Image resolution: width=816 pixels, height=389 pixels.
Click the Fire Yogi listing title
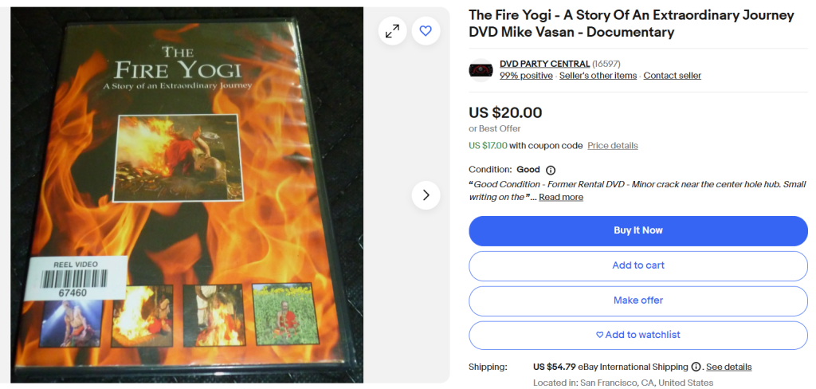[x=631, y=23]
